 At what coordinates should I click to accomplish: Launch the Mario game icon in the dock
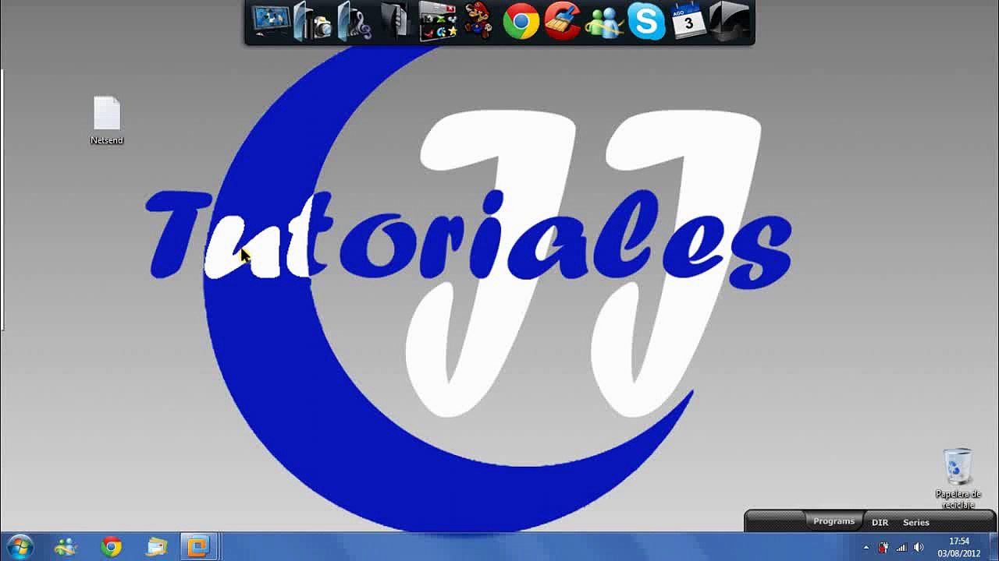pos(478,21)
